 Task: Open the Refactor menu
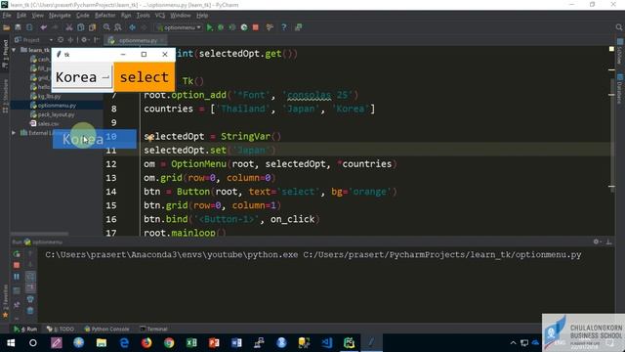tap(104, 16)
